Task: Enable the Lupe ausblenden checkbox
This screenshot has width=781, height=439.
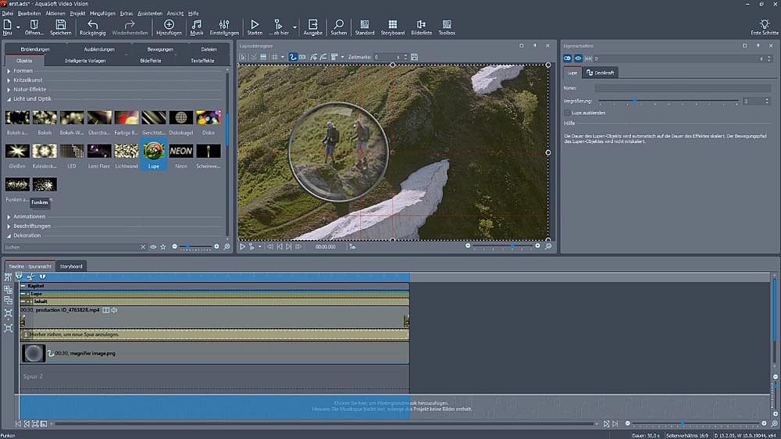Action: [568, 112]
